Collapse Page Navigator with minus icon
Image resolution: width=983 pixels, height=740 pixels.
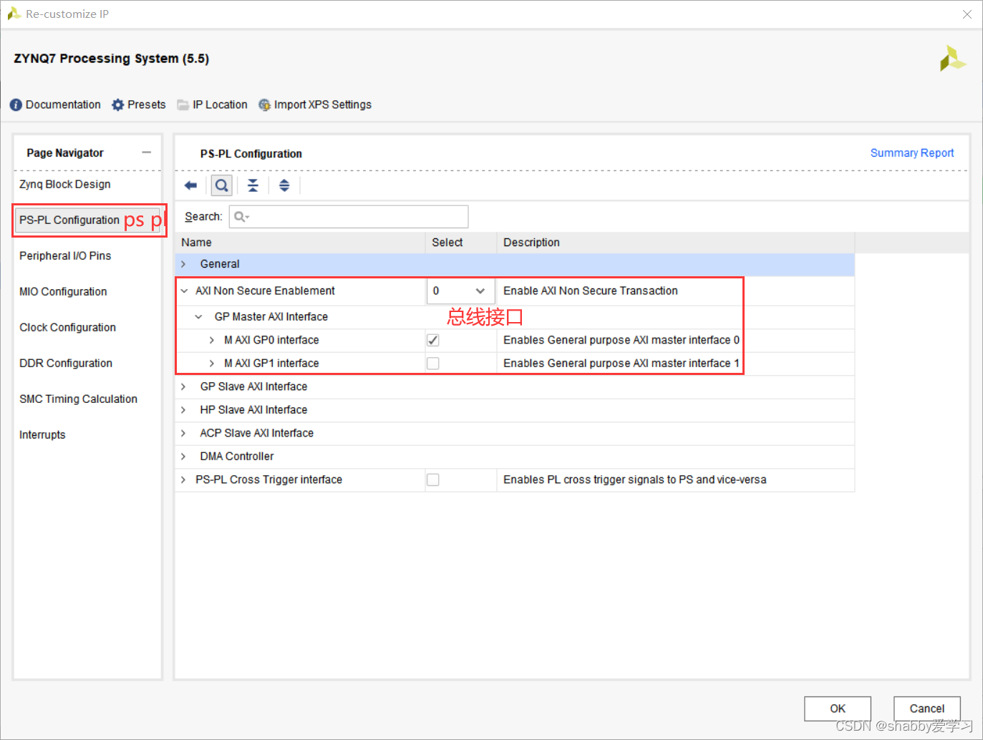[146, 152]
